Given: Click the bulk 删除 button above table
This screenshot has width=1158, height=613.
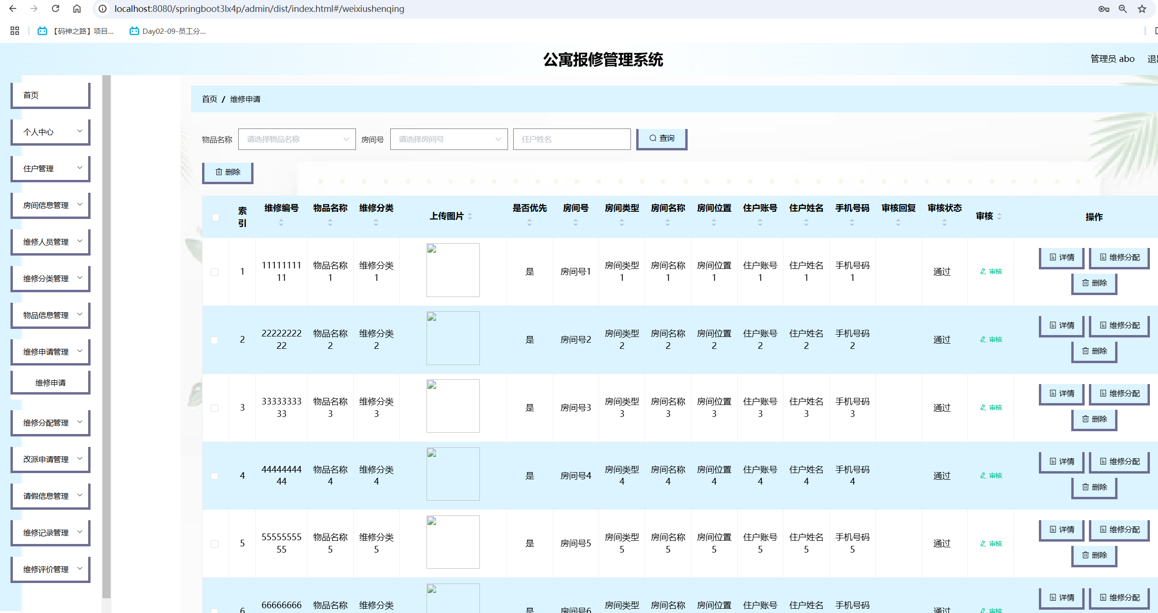Looking at the screenshot, I should [x=228, y=172].
